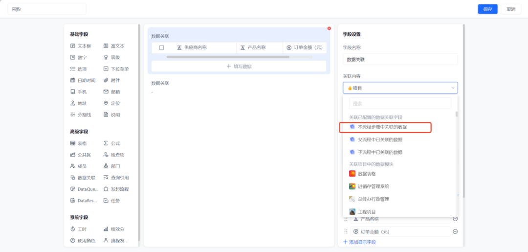
Task: Add the DataQue... field
Action: coord(85,189)
